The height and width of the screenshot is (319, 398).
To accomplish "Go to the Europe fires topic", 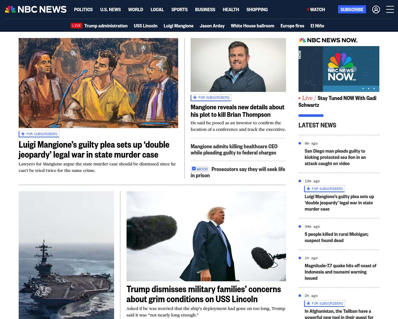I will (292, 26).
